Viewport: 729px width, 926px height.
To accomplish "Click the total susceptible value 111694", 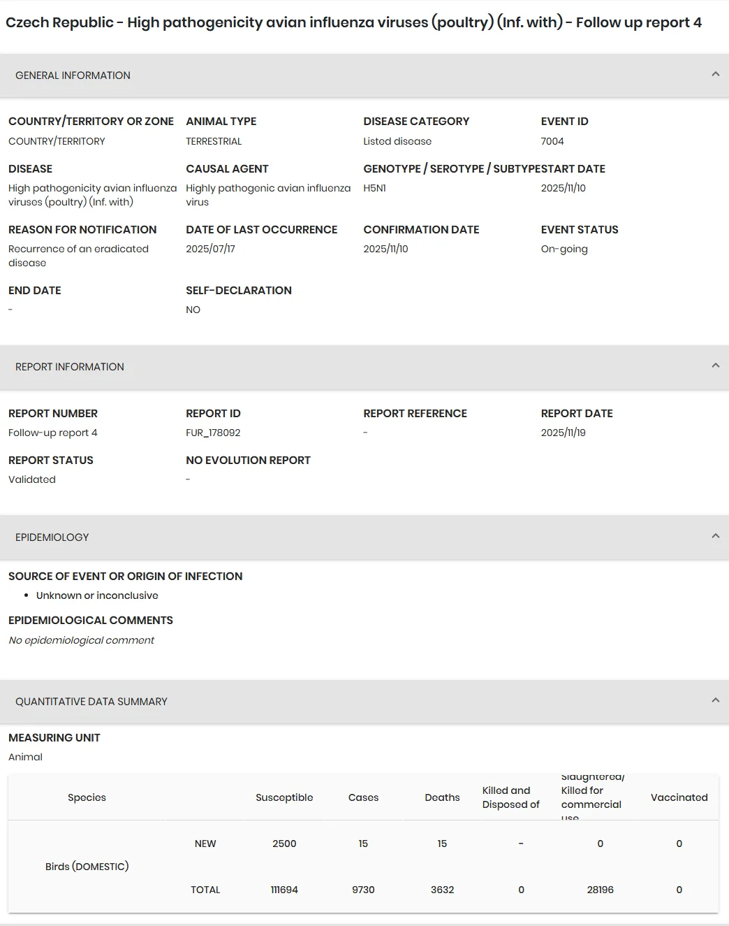I will pyautogui.click(x=284, y=890).
